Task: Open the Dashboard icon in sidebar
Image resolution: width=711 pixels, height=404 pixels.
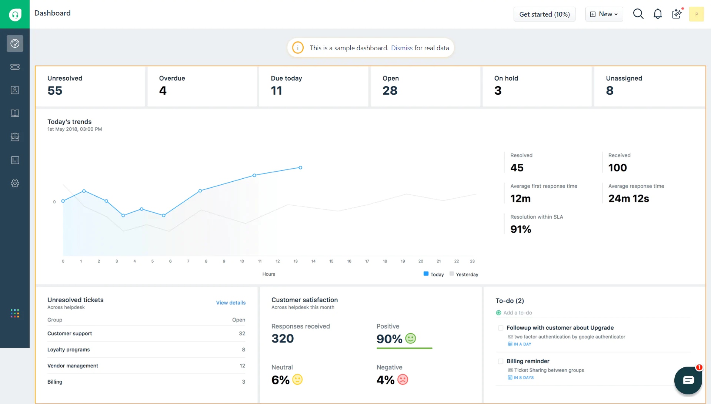Action: pos(15,44)
